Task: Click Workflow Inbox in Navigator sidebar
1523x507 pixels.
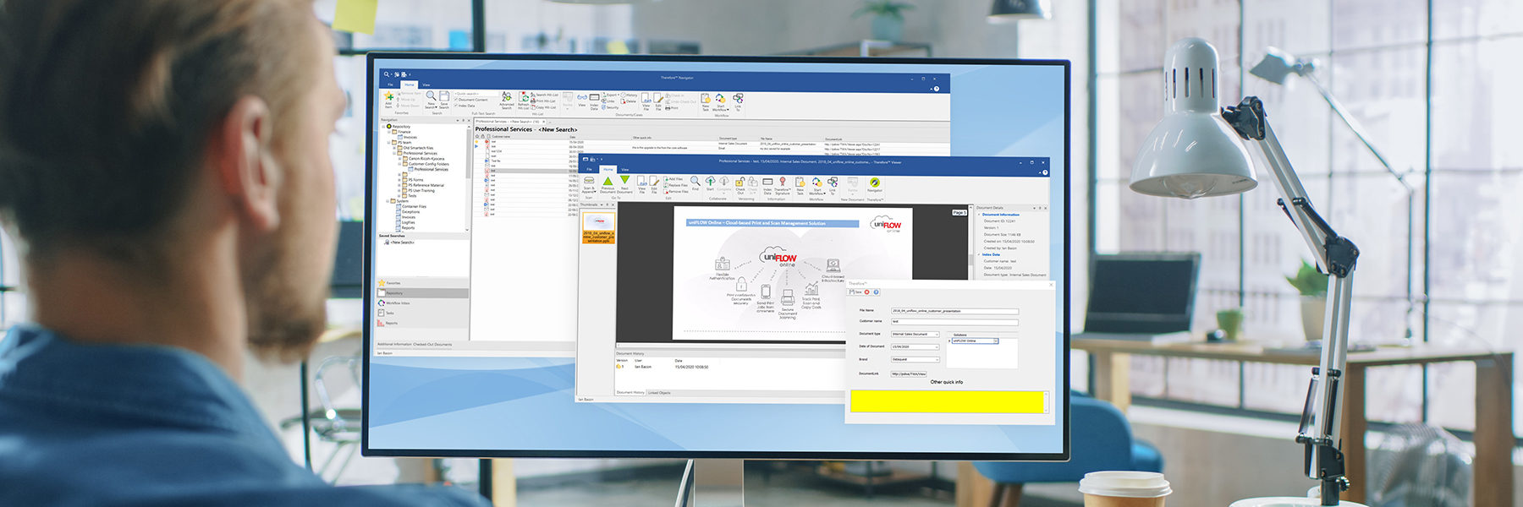Action: (x=422, y=303)
